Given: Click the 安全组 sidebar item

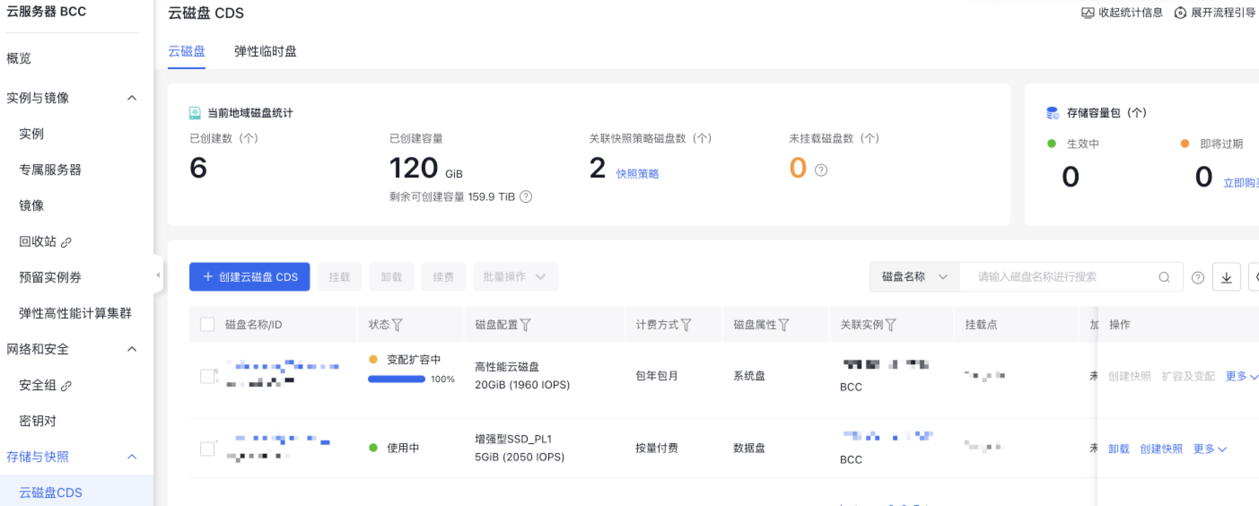Looking at the screenshot, I should point(38,385).
